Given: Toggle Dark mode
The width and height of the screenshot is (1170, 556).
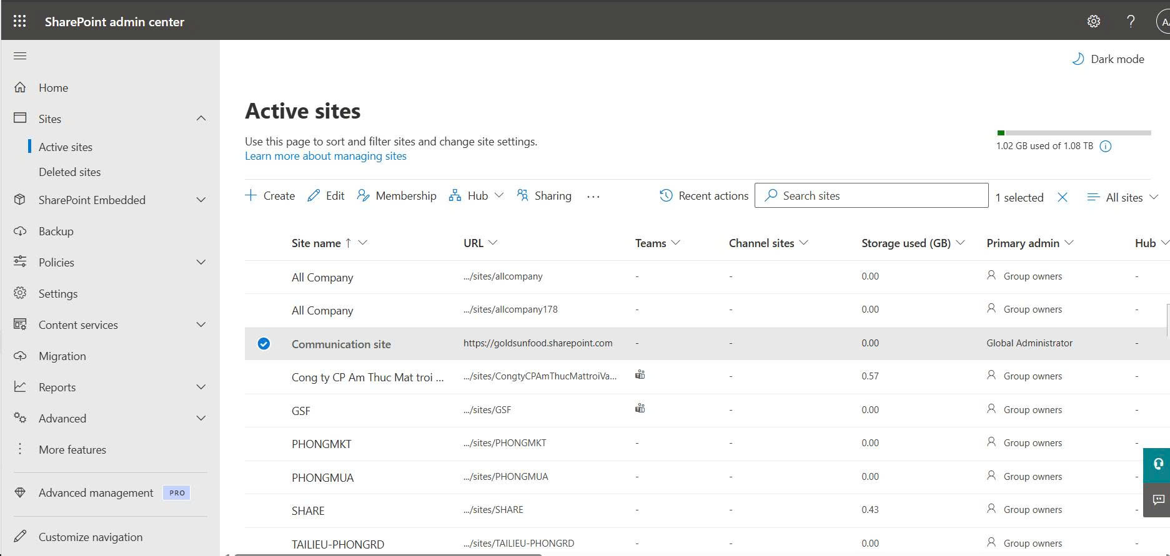Looking at the screenshot, I should (x=1108, y=59).
